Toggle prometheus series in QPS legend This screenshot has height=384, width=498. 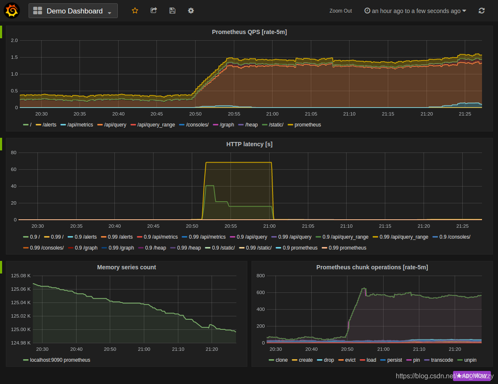tap(304, 125)
